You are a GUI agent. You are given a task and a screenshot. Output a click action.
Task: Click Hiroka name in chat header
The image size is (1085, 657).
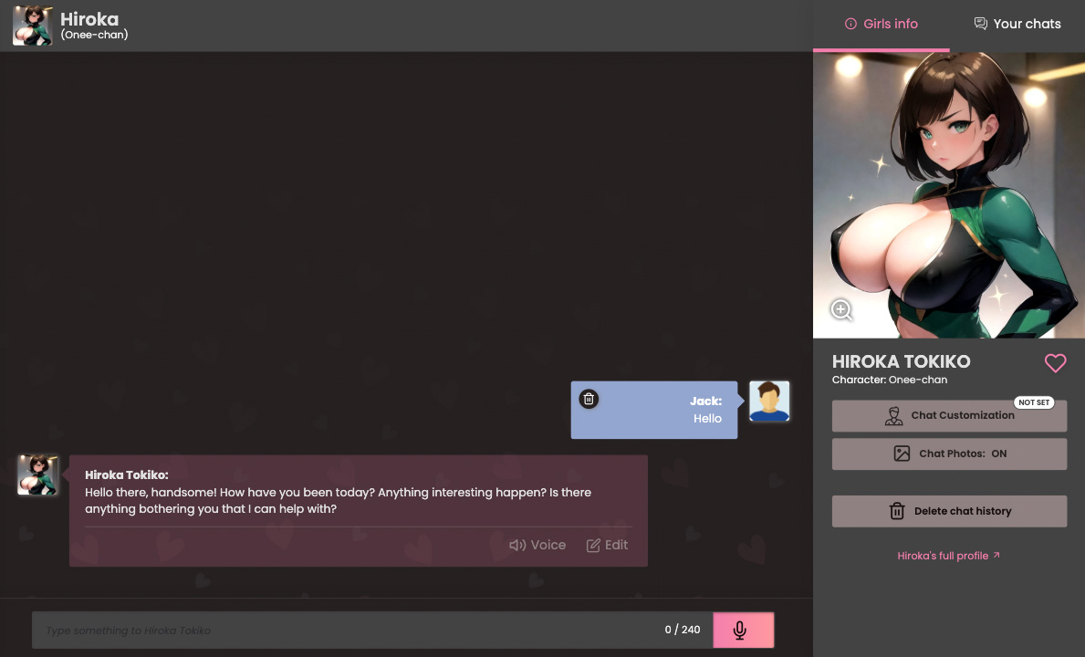(x=89, y=19)
